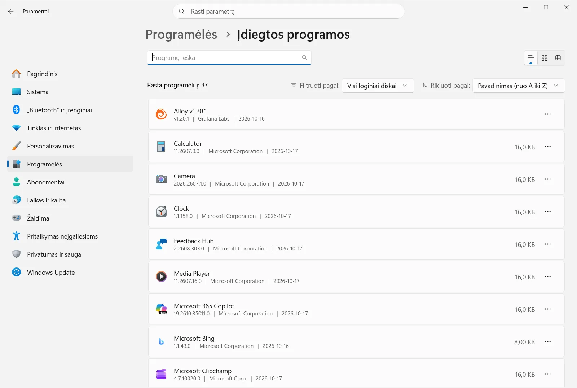Switch to the list view layout icon
The width and height of the screenshot is (577, 388).
click(x=530, y=58)
